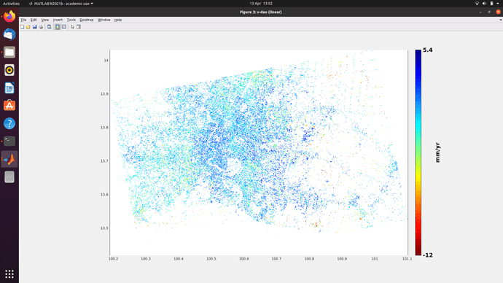
Task: Click the Link Plot toolbar icon
Action: tap(49, 27)
